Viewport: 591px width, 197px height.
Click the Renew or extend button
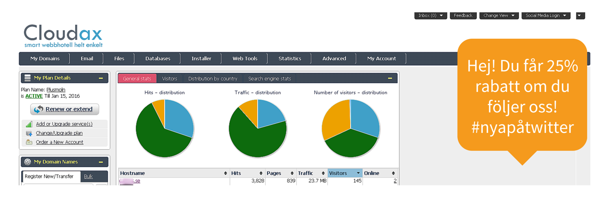[x=65, y=110]
